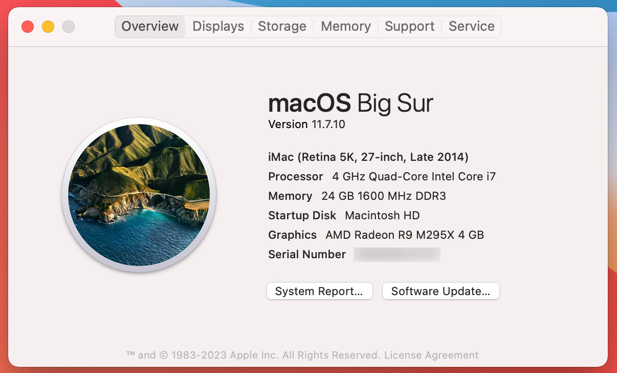The width and height of the screenshot is (617, 373).
Task: Open System Report
Action: (x=319, y=292)
